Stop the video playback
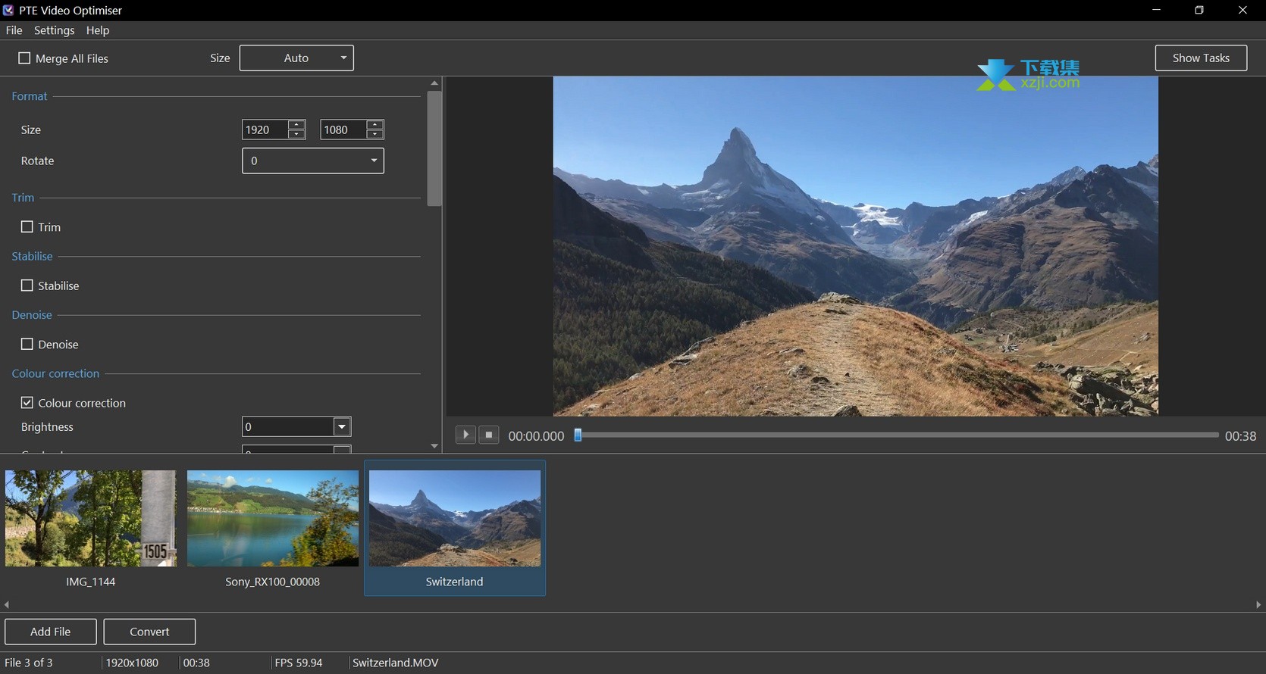The height and width of the screenshot is (674, 1266). pos(489,435)
